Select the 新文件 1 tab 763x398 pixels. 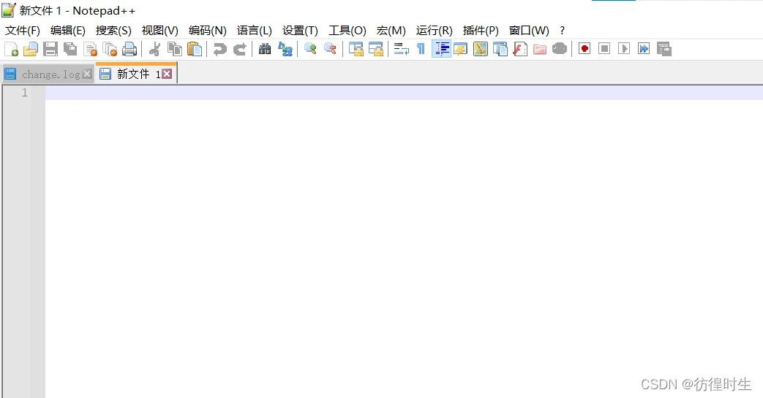point(136,74)
